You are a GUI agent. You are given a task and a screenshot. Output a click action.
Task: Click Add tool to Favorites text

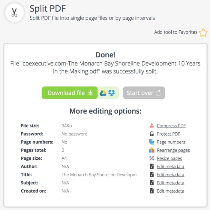tap(175, 32)
